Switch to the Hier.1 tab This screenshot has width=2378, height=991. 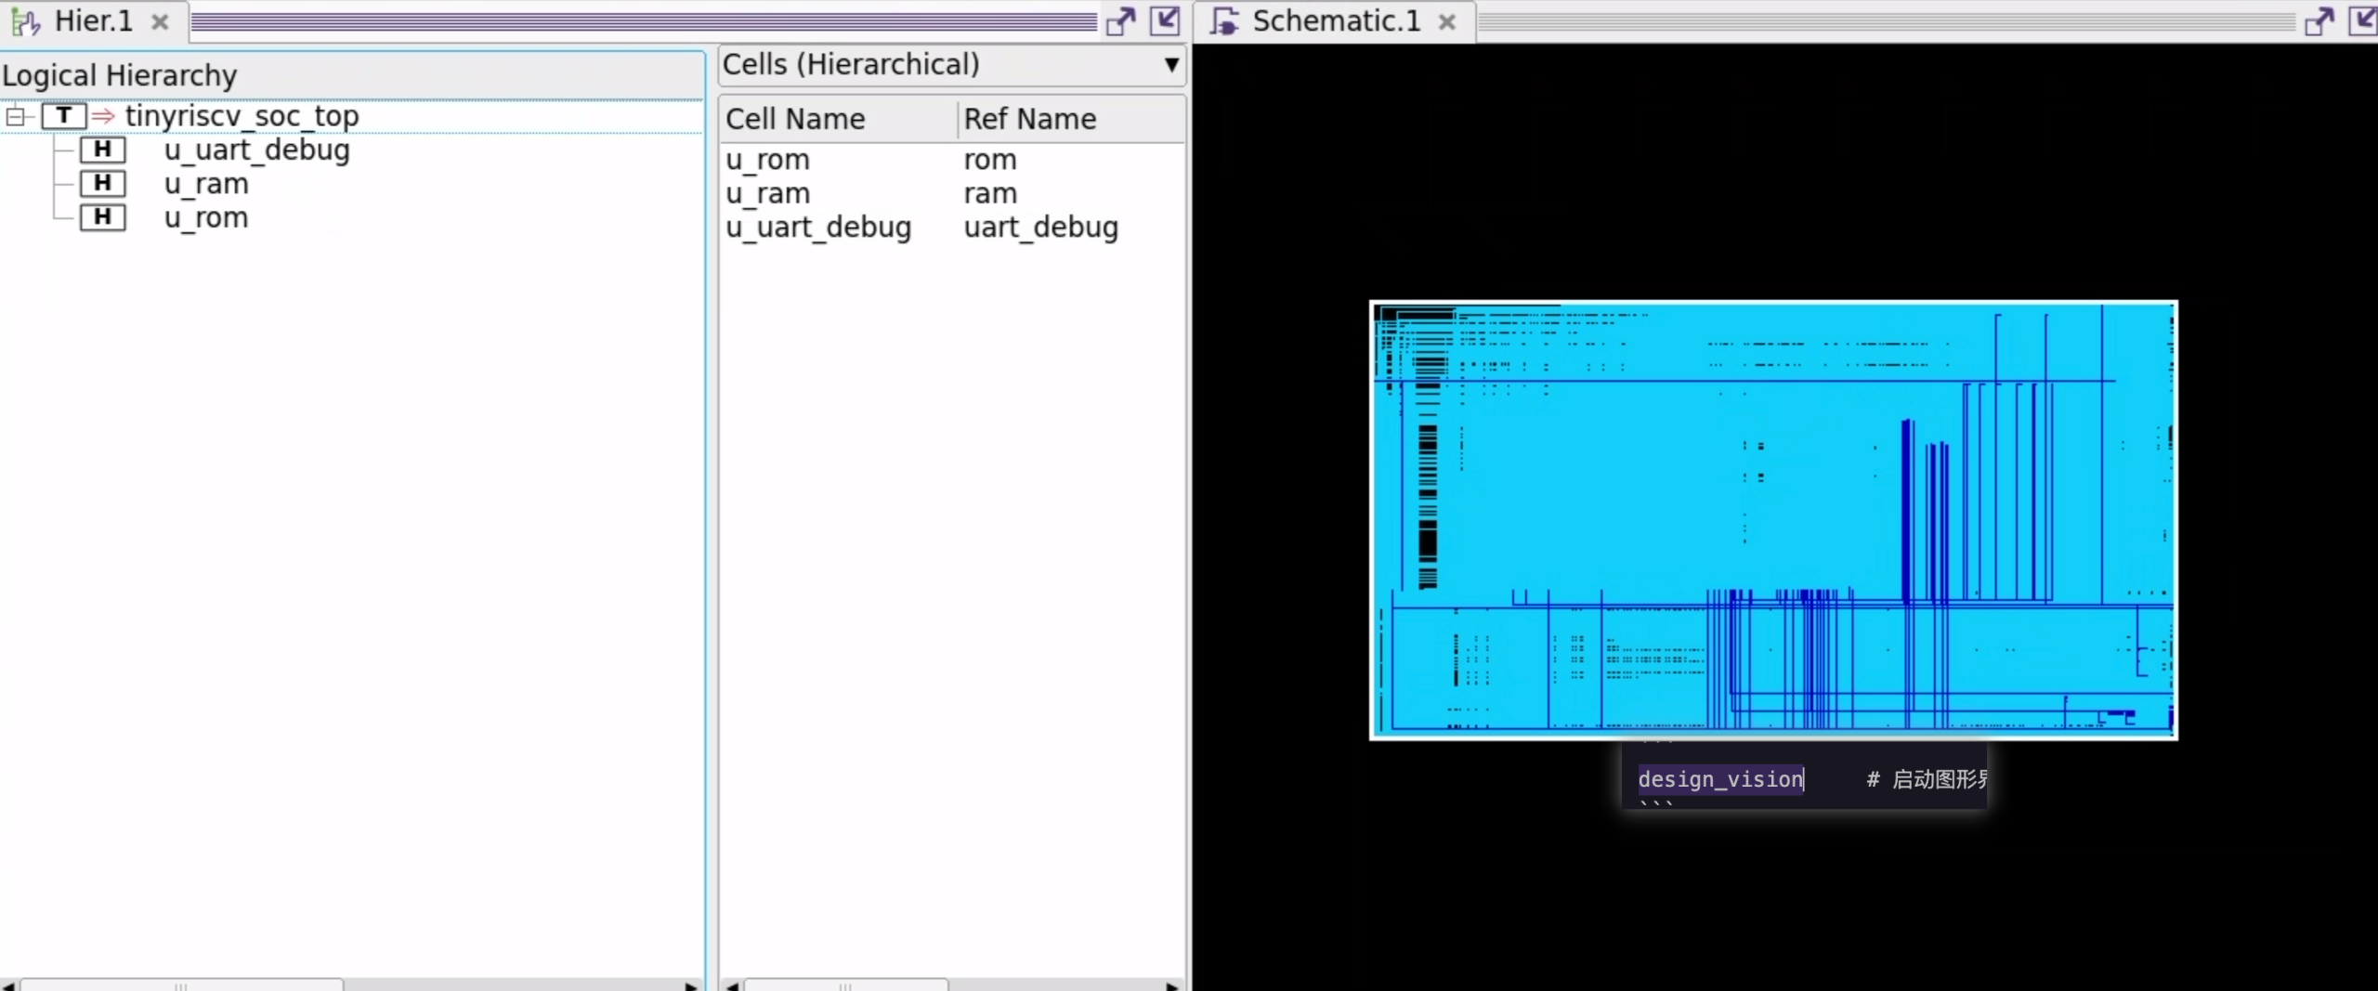pos(93,21)
